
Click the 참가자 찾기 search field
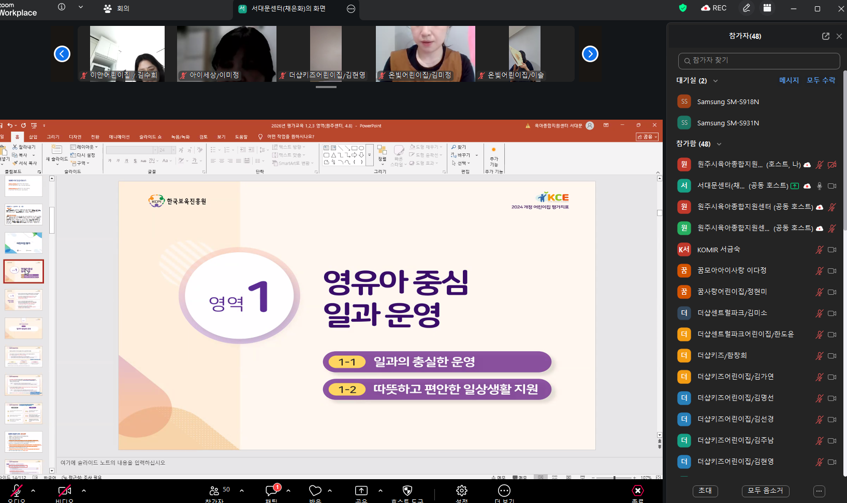(758, 61)
